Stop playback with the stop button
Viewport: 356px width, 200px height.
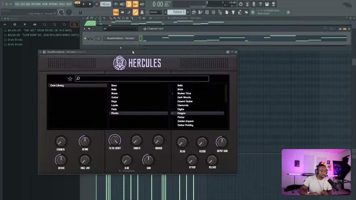90,4
